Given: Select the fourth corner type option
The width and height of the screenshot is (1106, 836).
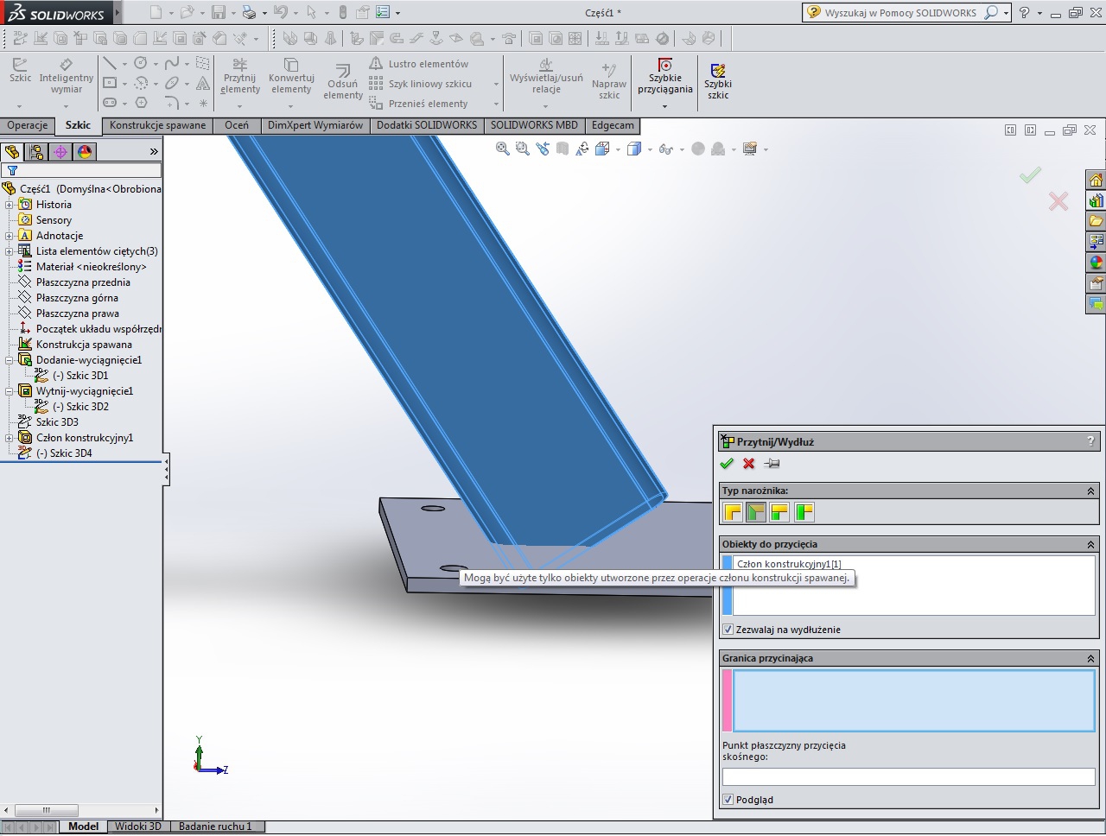Looking at the screenshot, I should tap(804, 512).
